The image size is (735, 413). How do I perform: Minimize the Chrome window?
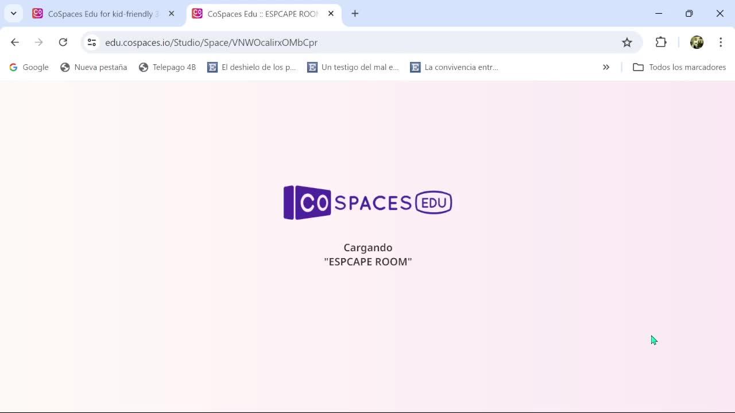tap(659, 14)
